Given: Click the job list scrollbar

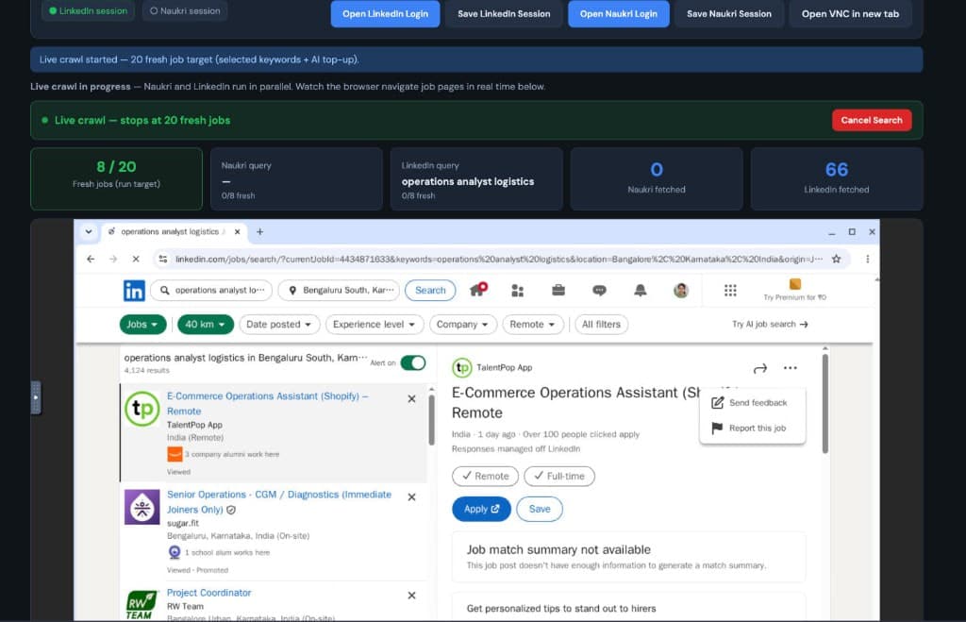Looking at the screenshot, I should 431,420.
